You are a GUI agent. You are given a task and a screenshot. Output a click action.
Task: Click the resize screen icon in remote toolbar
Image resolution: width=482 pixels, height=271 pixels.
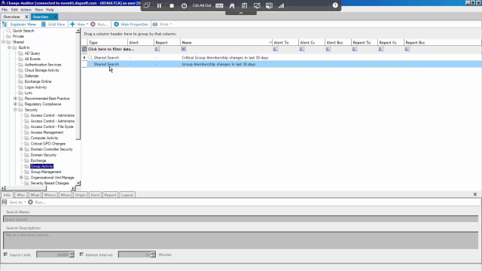pos(257,5)
